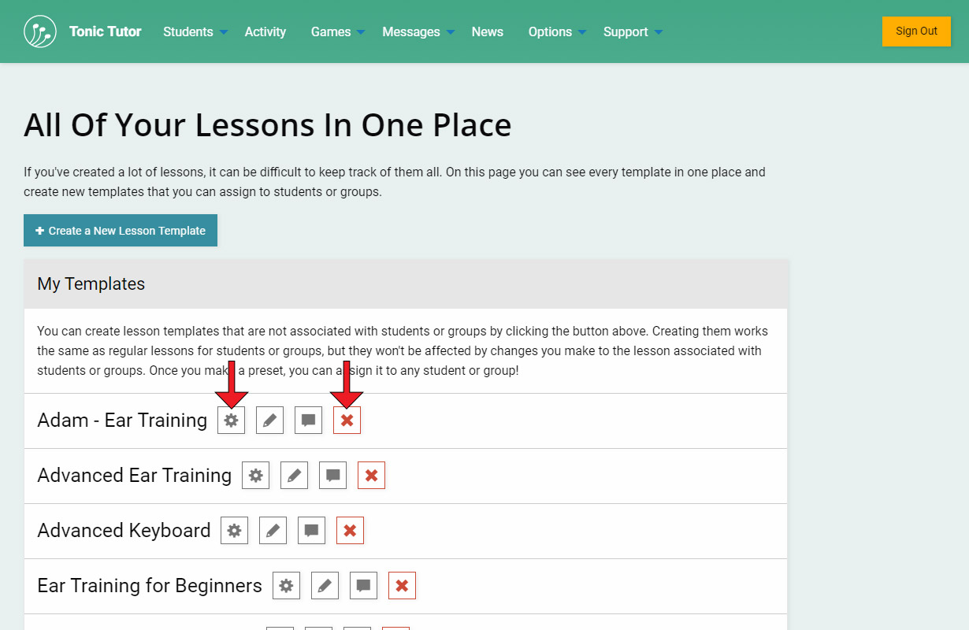Screen dimensions: 969x630
Task: Delete the Adam - Ear Training template
Action: coord(347,421)
